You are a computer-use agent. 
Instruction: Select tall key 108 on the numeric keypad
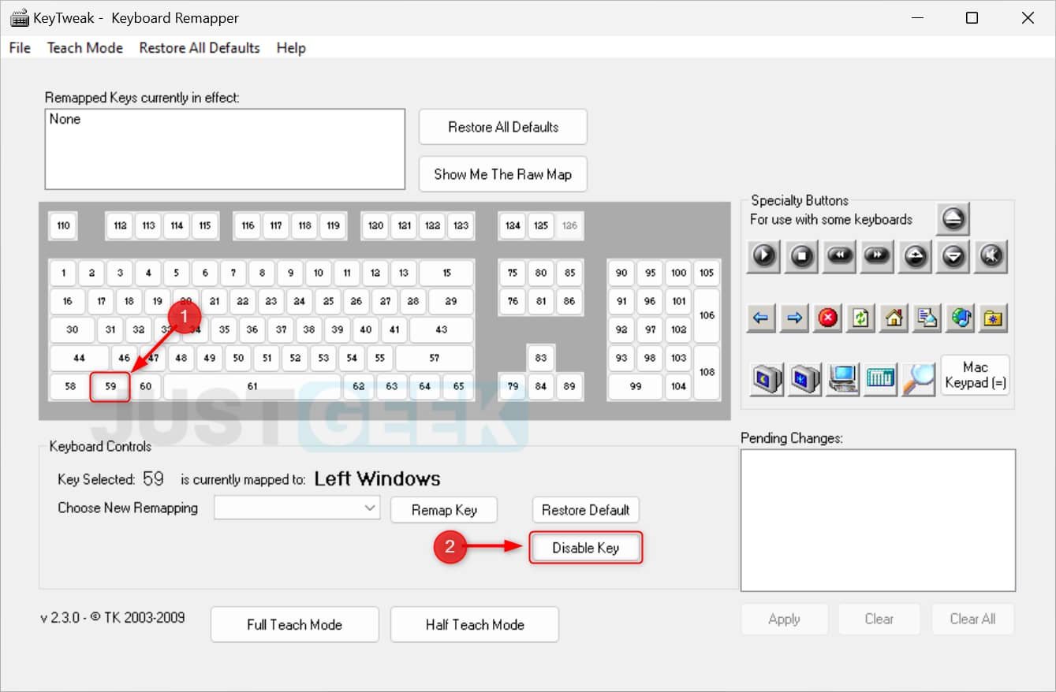click(707, 372)
